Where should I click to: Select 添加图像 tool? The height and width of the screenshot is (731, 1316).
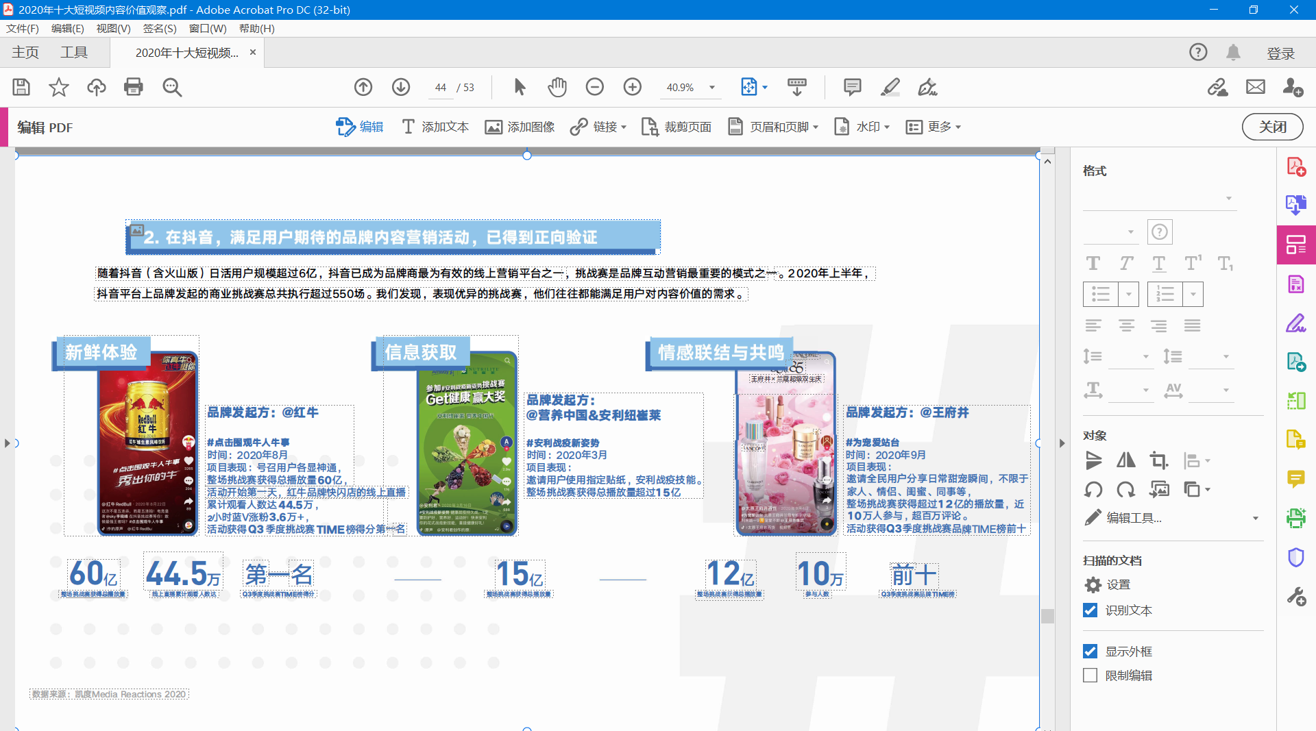click(520, 127)
